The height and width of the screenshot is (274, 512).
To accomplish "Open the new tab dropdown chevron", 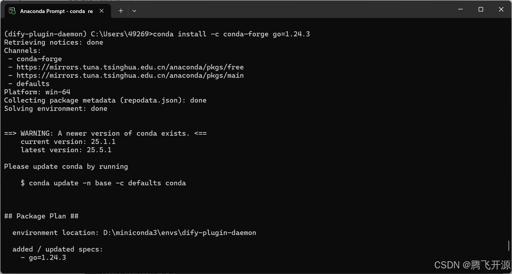I will pos(134,11).
